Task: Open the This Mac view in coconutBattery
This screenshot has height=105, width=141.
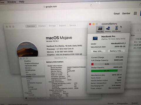Action: (100, 29)
